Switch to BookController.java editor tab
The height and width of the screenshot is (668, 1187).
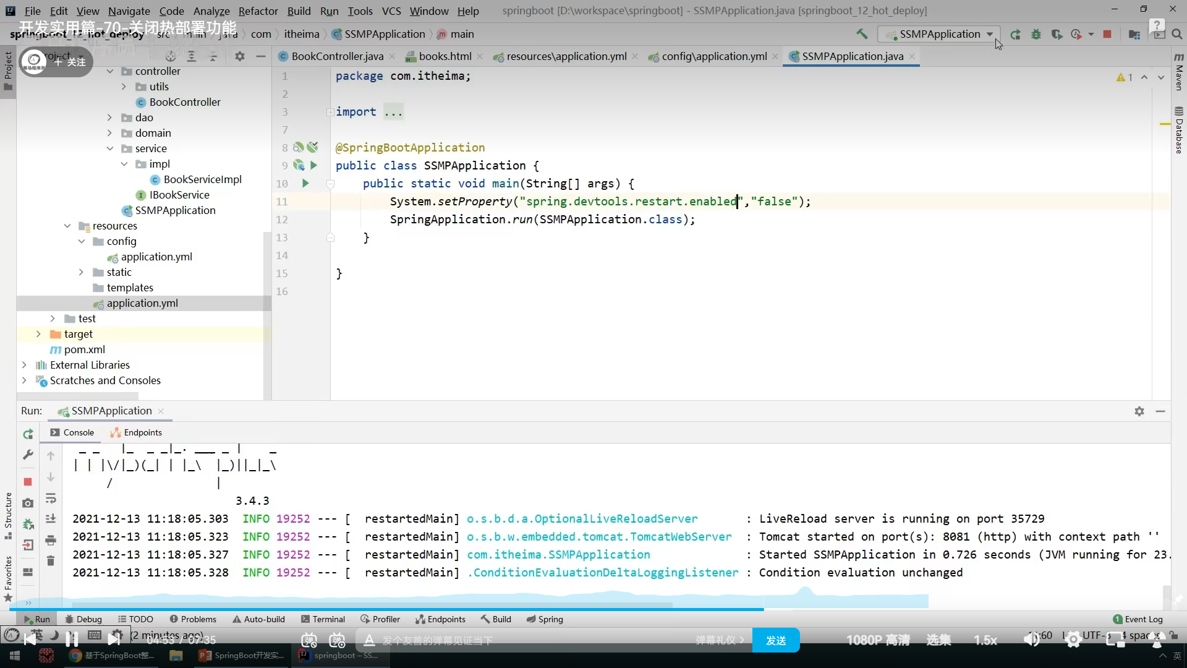pos(337,56)
